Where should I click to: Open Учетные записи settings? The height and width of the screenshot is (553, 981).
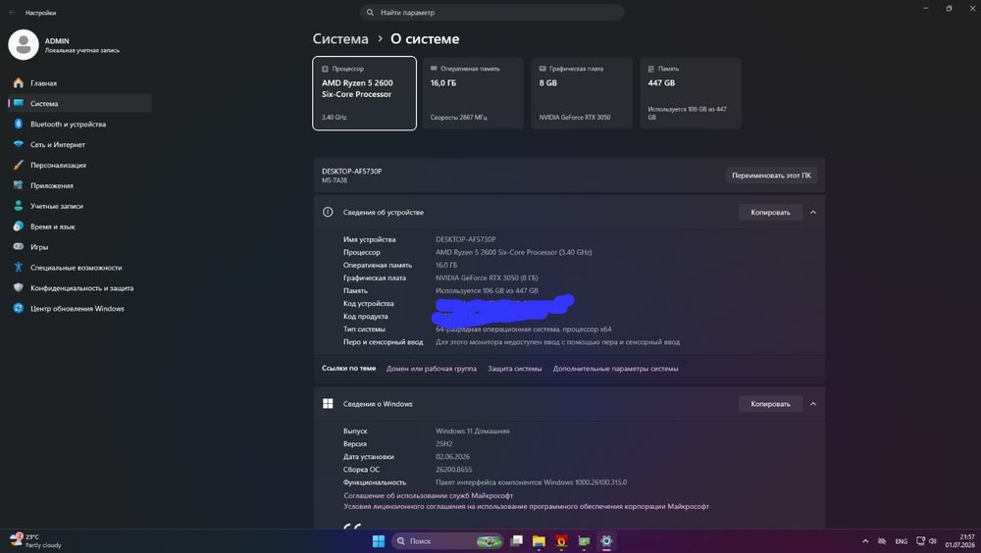click(x=79, y=206)
